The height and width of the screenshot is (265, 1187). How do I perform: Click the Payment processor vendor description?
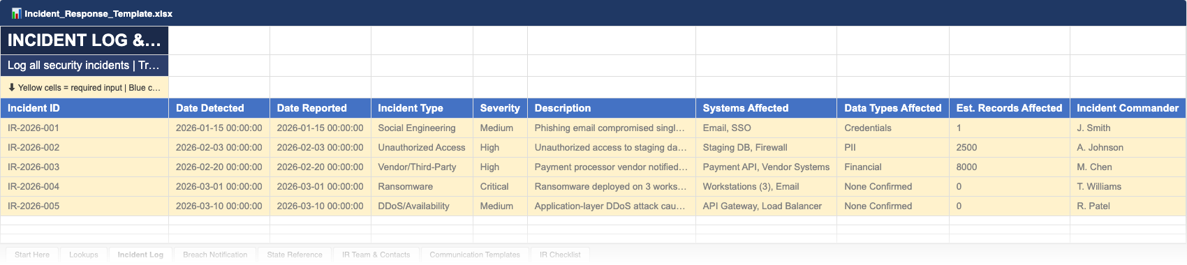[x=612, y=167]
